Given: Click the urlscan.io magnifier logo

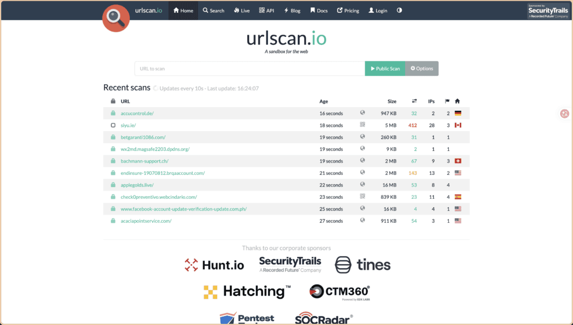Looking at the screenshot, I should click(x=116, y=18).
